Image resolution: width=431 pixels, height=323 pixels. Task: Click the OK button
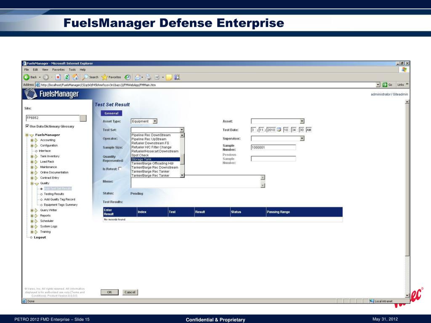pyautogui.click(x=109, y=292)
